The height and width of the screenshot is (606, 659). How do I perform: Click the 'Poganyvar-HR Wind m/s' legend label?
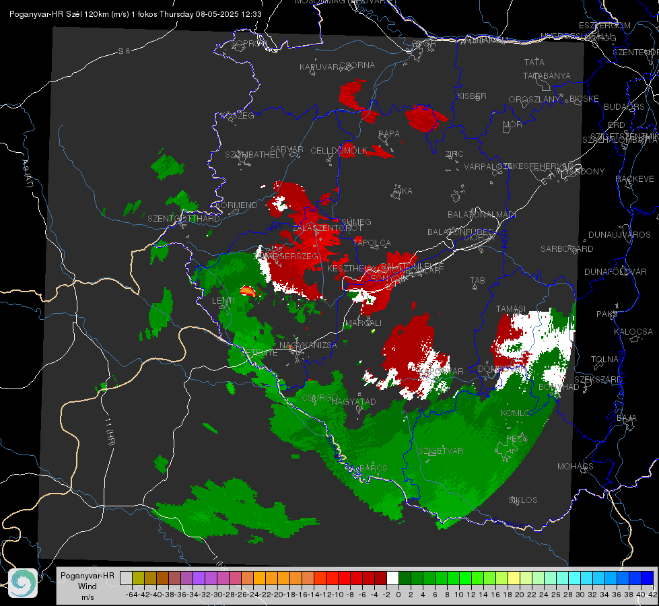tap(88, 586)
